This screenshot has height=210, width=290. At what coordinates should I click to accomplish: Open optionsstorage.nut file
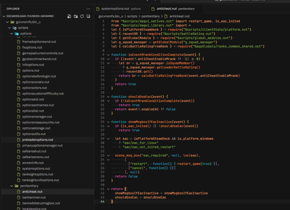point(48,128)
